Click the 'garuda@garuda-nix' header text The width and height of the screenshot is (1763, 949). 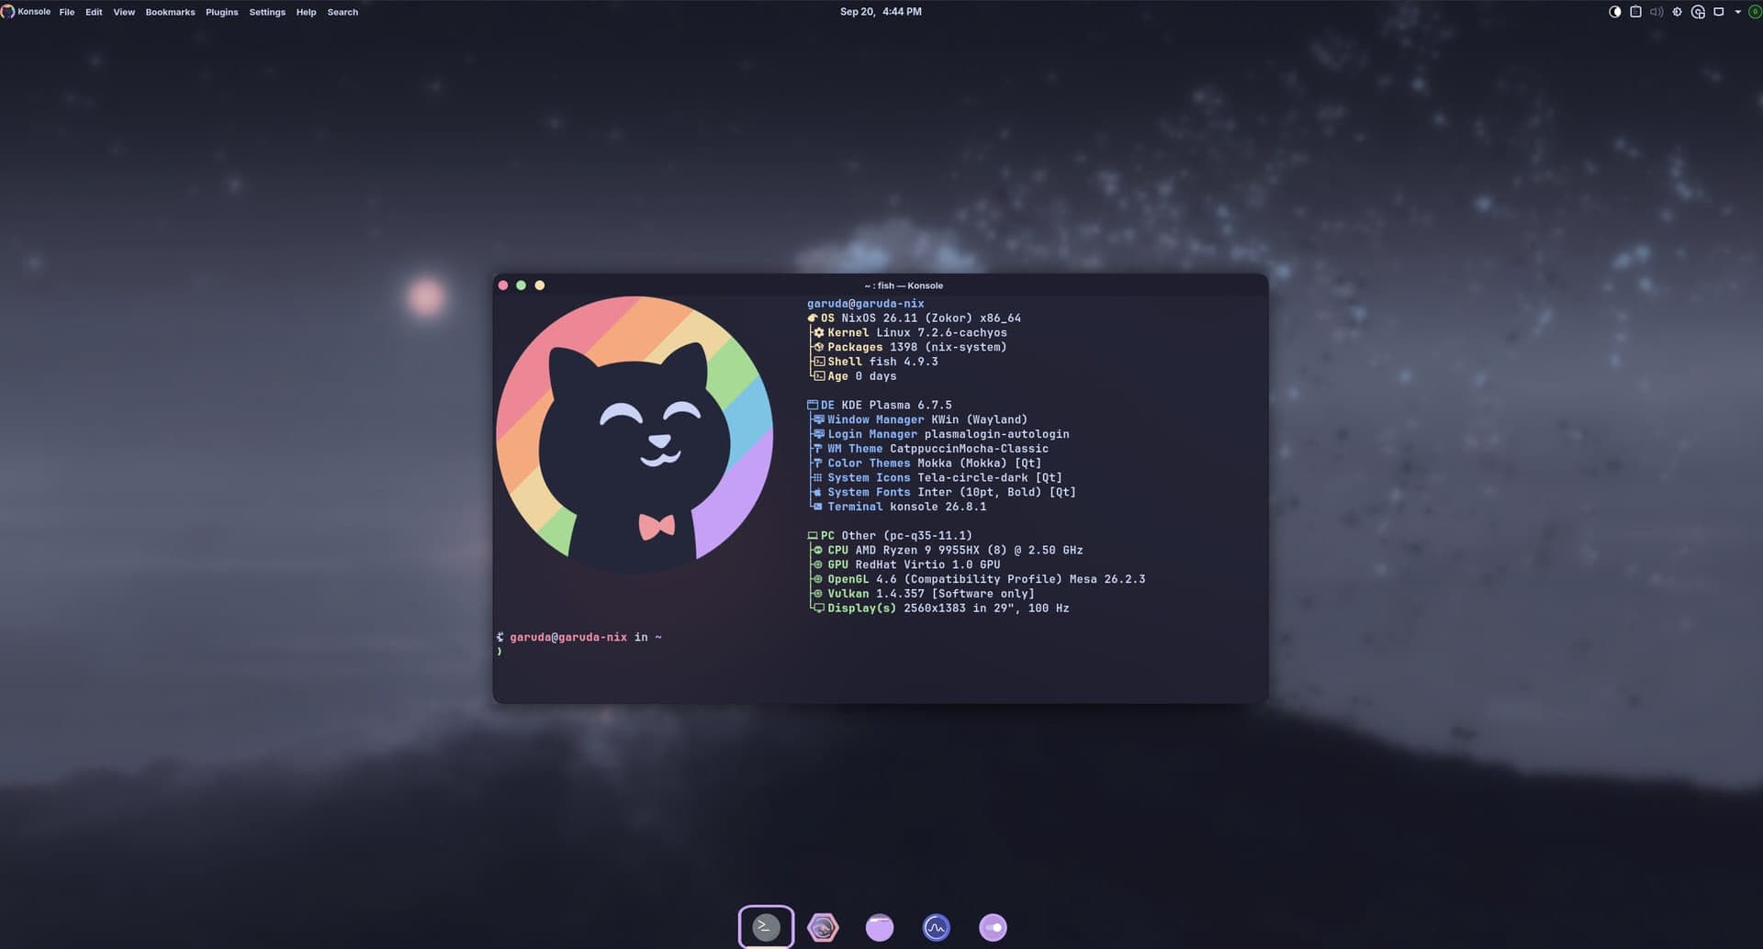click(x=866, y=304)
